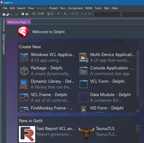This screenshot has height=143, width=144.
Task: Click the Package box icon
Action: point(24,71)
